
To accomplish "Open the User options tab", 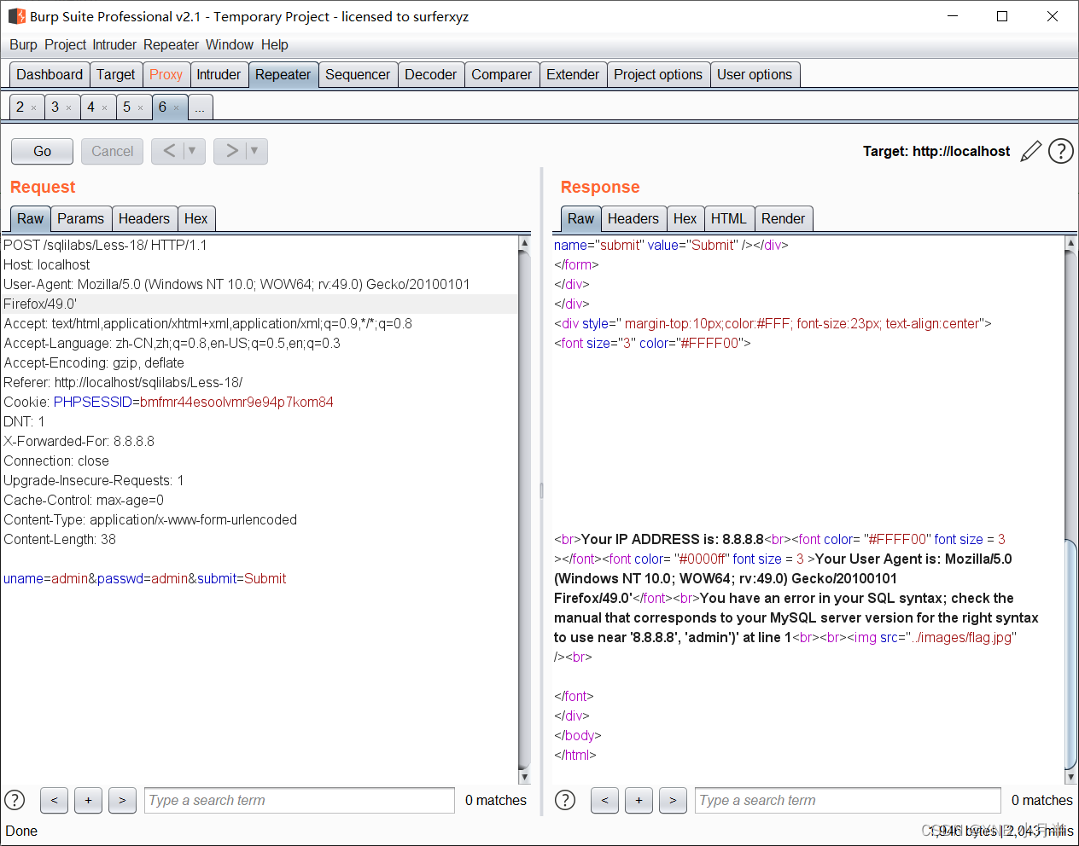I will (755, 74).
